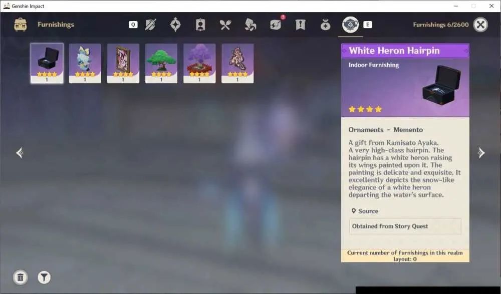501x294 pixels.
Task: Select the Food tab with fork and knife
Action: point(225,25)
